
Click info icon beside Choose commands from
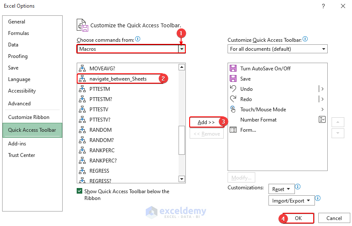coord(138,39)
